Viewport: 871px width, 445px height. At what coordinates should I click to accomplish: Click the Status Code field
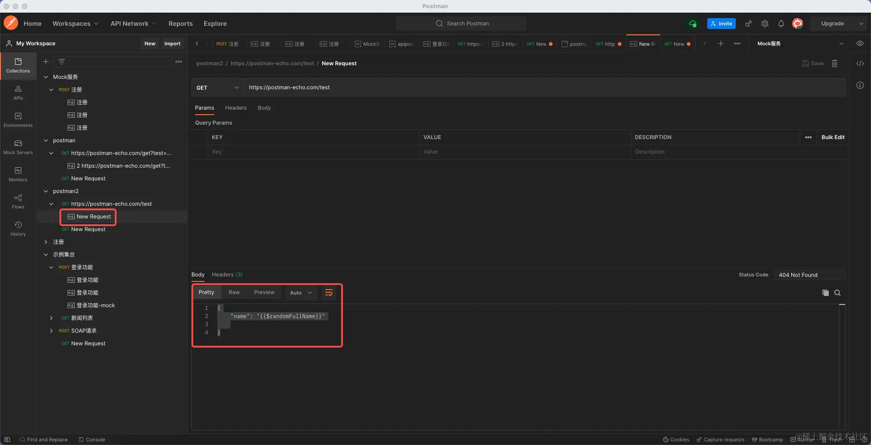tap(809, 275)
